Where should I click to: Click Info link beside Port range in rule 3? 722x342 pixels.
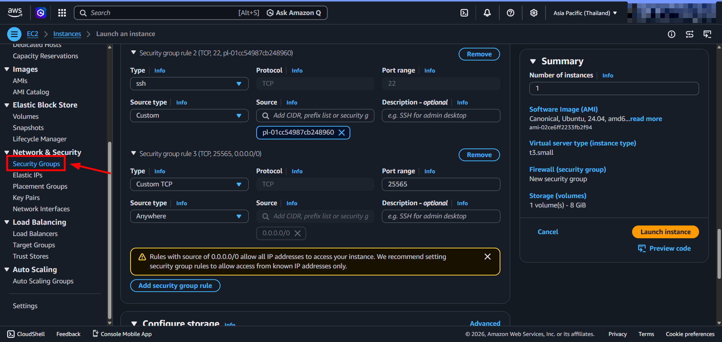[430, 171]
